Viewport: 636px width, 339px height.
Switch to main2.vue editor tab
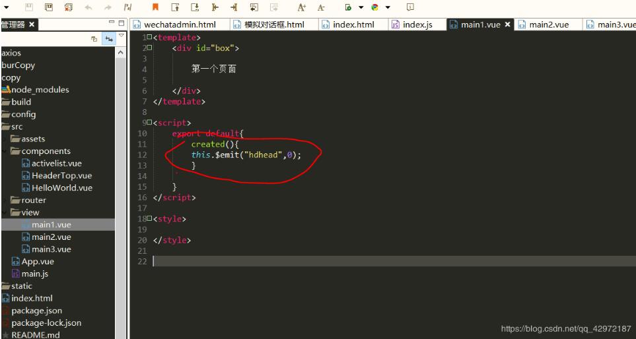coord(549,24)
